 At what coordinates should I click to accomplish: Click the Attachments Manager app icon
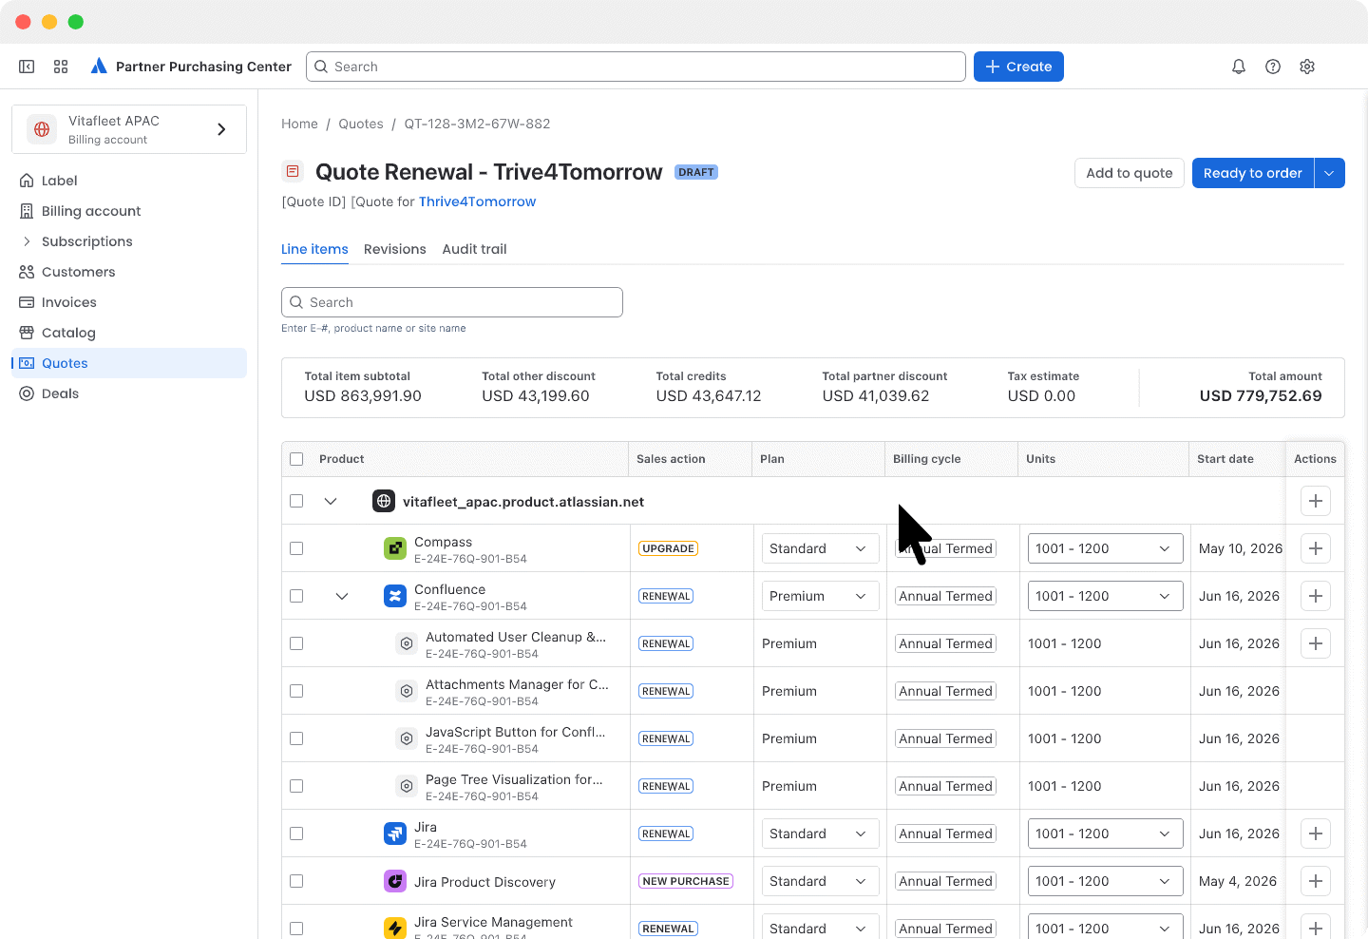click(407, 691)
